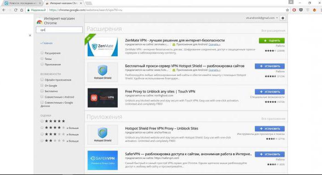Image resolution: width=322 pixels, height=175 pixels.
Task: Select the two stars and more filter
Action: 42,141
